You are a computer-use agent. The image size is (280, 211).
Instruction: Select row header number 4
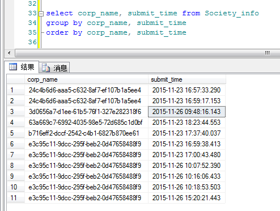[x=16, y=123]
